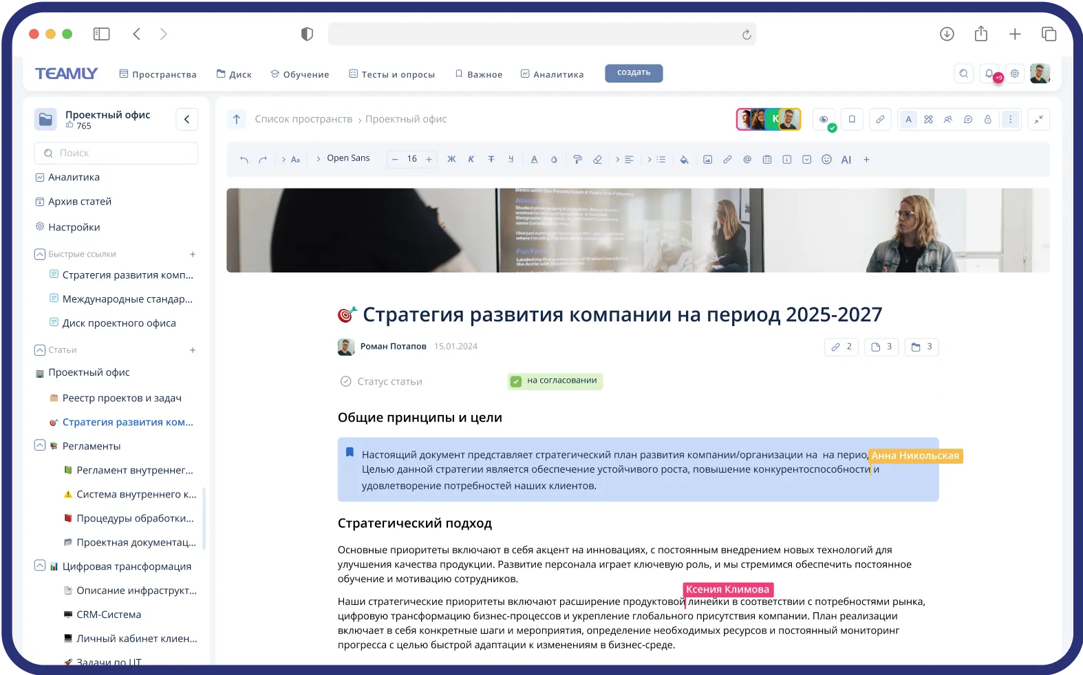Collapse the Быстрые ссылки section

[x=40, y=254]
